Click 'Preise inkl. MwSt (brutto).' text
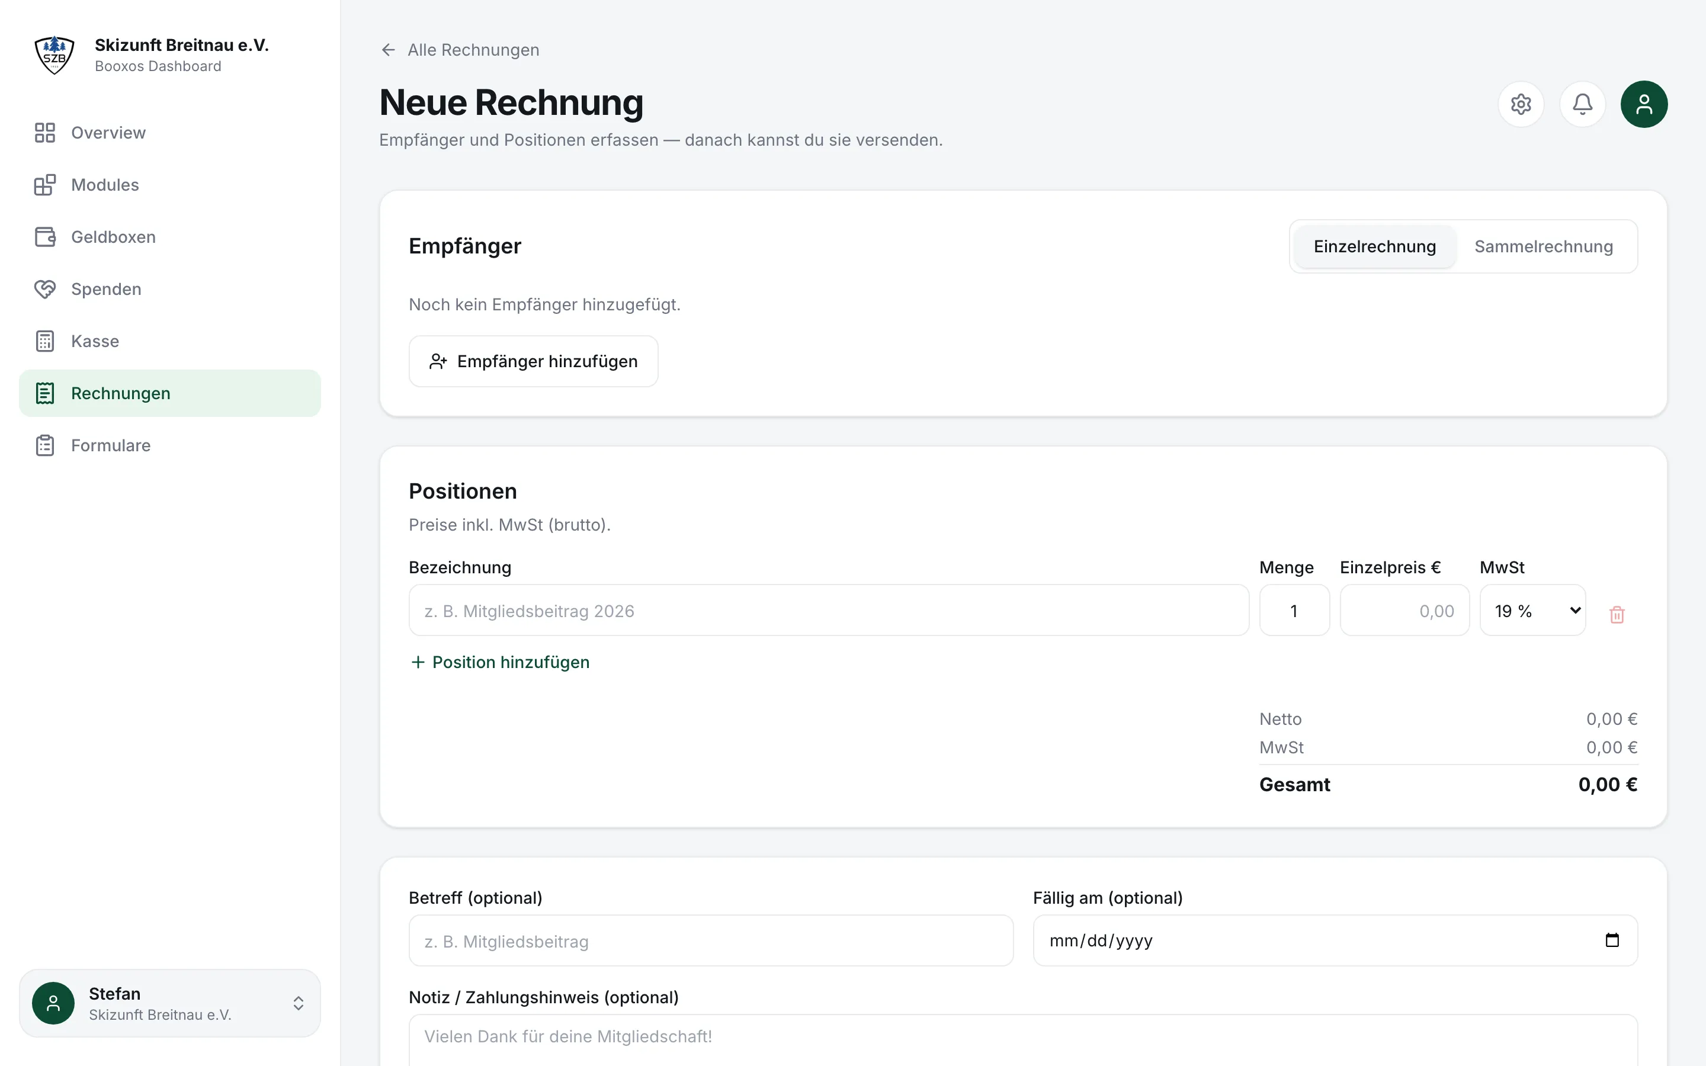1706x1066 pixels. pyautogui.click(x=509, y=525)
